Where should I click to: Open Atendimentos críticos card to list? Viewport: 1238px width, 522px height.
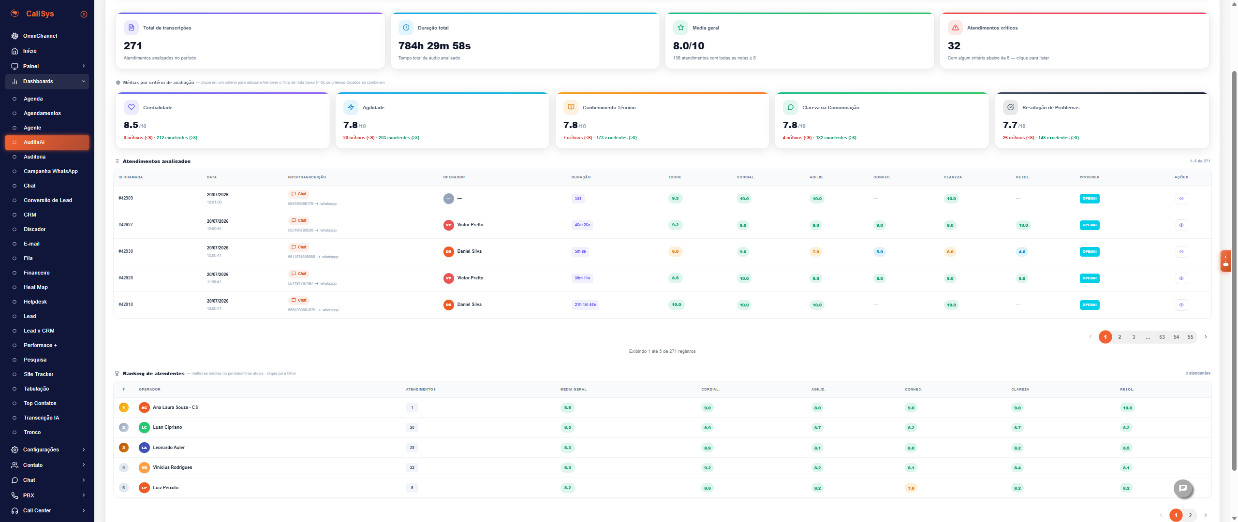(1074, 41)
